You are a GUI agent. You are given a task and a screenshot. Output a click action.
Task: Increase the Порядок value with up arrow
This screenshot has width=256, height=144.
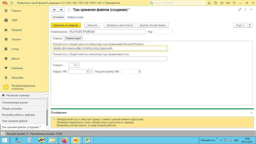click(78, 64)
